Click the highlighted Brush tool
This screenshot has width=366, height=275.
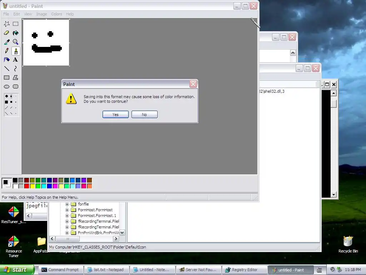pyautogui.click(x=16, y=51)
